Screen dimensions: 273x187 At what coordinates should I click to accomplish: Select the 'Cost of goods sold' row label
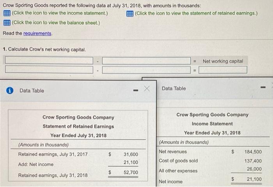click(x=178, y=161)
